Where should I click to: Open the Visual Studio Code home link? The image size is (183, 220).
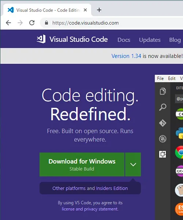pos(79,39)
